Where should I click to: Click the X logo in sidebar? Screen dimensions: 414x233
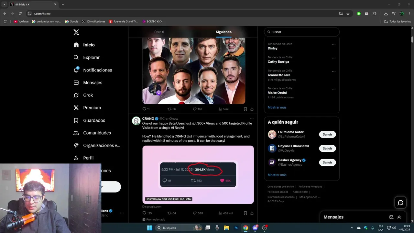(x=76, y=32)
